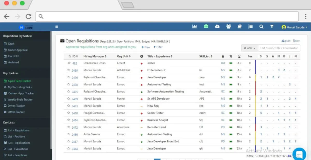Image resolution: width=311 pixels, height=160 pixels.
Task: Click the cloud upload icon
Action: [217, 26]
